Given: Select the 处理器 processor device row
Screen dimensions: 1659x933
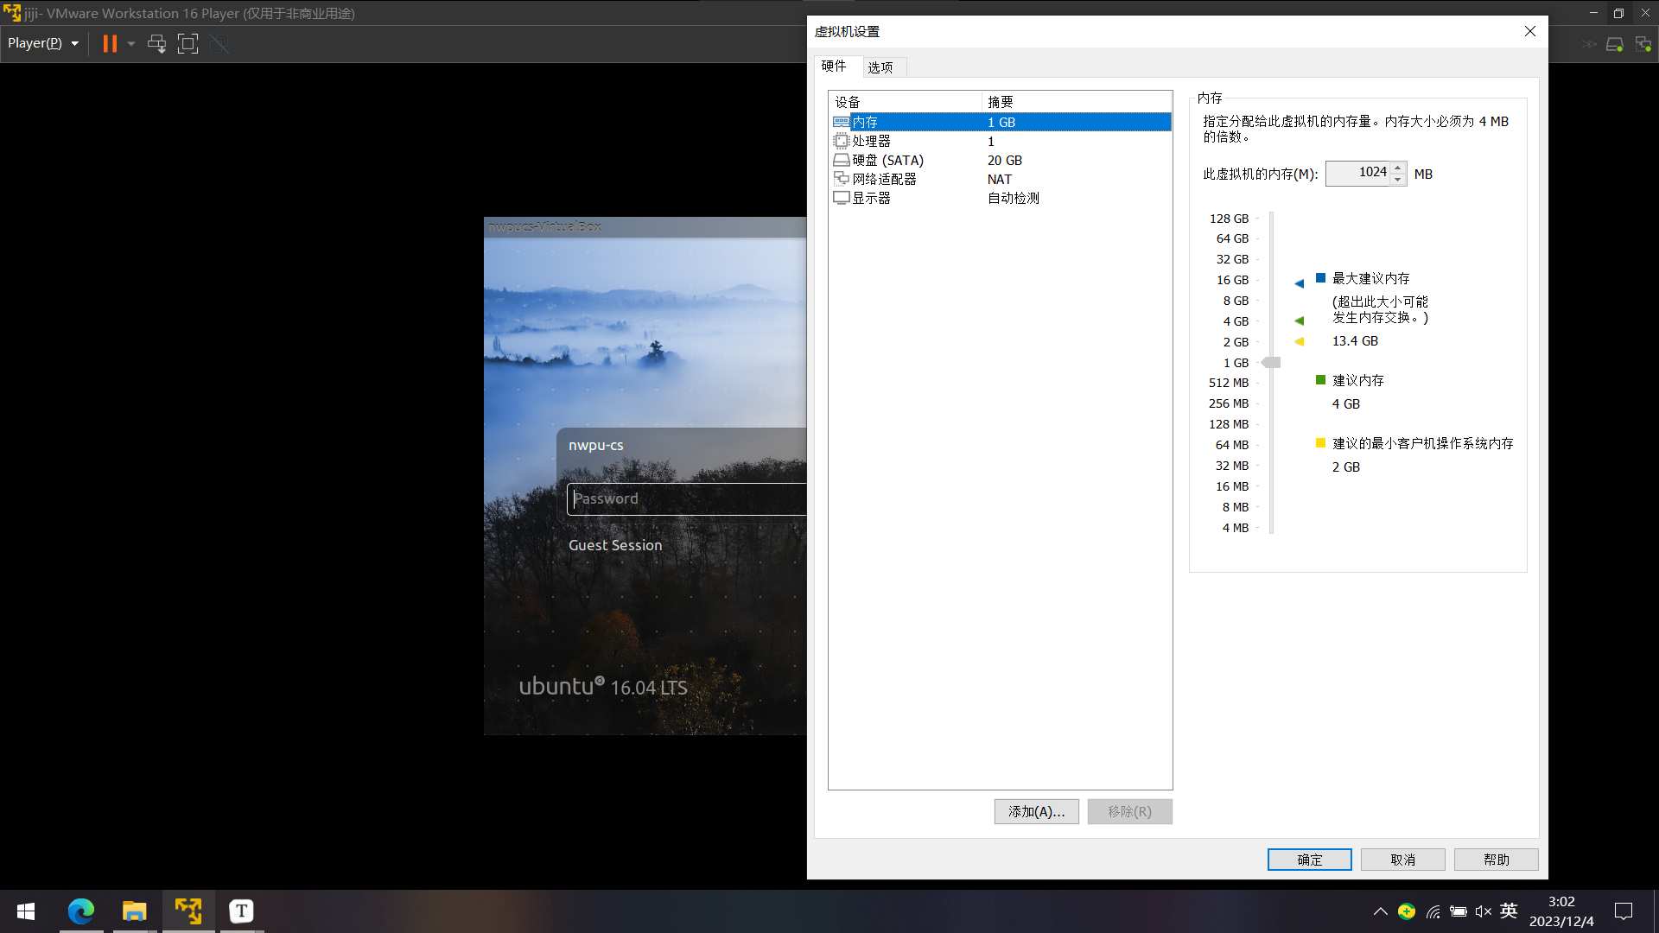Looking at the screenshot, I should coord(871,141).
